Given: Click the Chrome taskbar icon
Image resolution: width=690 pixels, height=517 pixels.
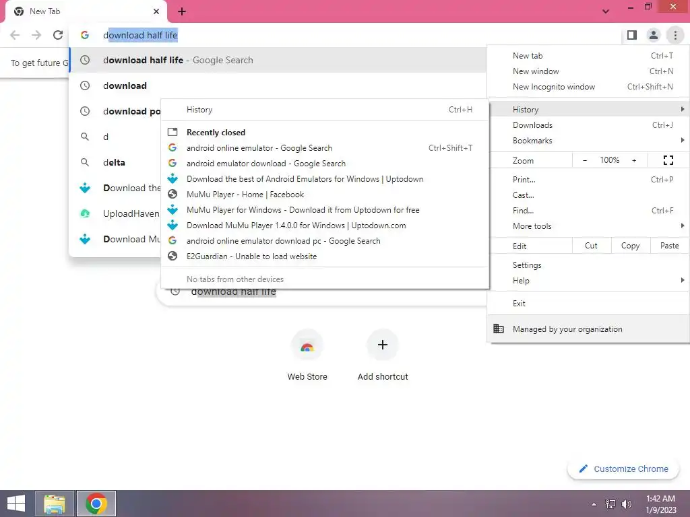Looking at the screenshot, I should pos(96,504).
